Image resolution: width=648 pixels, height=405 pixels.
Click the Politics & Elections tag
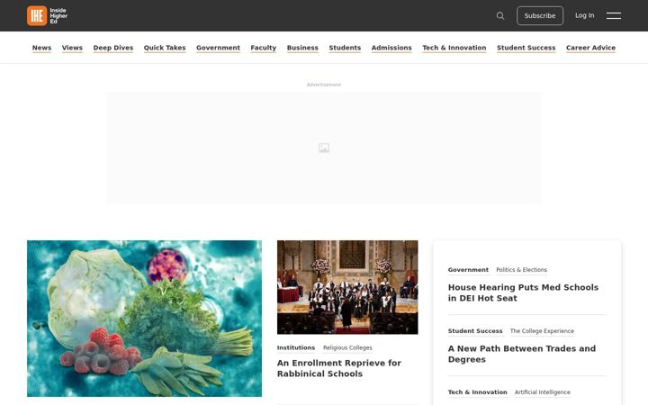point(521,269)
